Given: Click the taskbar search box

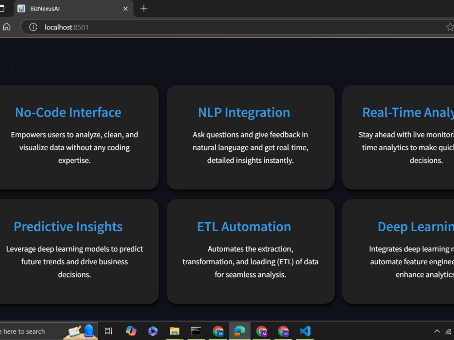Looking at the screenshot, I should (x=48, y=331).
